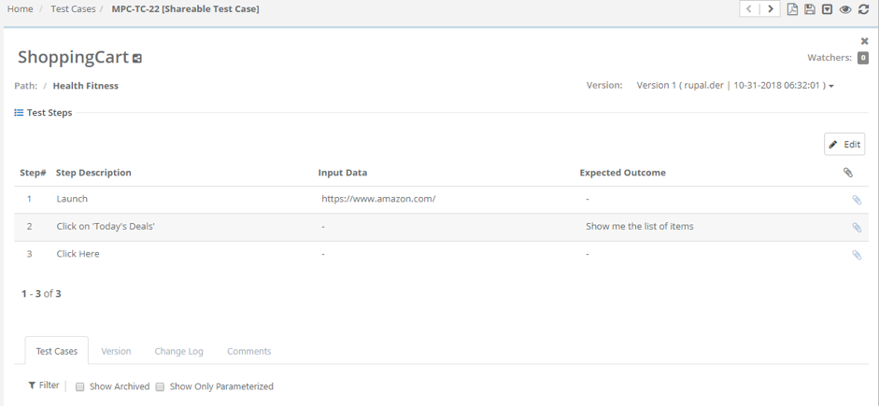
Task: Click the save floppy disk icon
Action: click(x=810, y=9)
